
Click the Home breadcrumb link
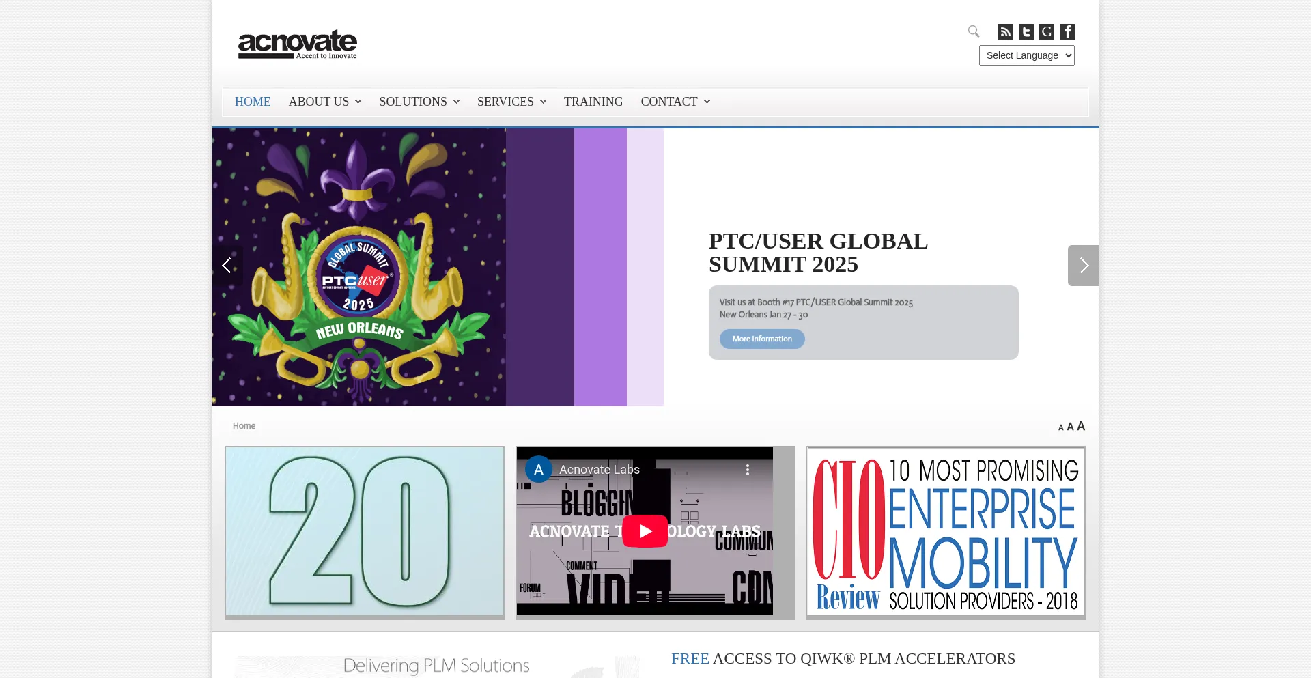pyautogui.click(x=244, y=425)
